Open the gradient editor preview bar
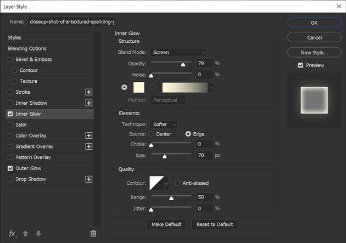 (x=185, y=88)
